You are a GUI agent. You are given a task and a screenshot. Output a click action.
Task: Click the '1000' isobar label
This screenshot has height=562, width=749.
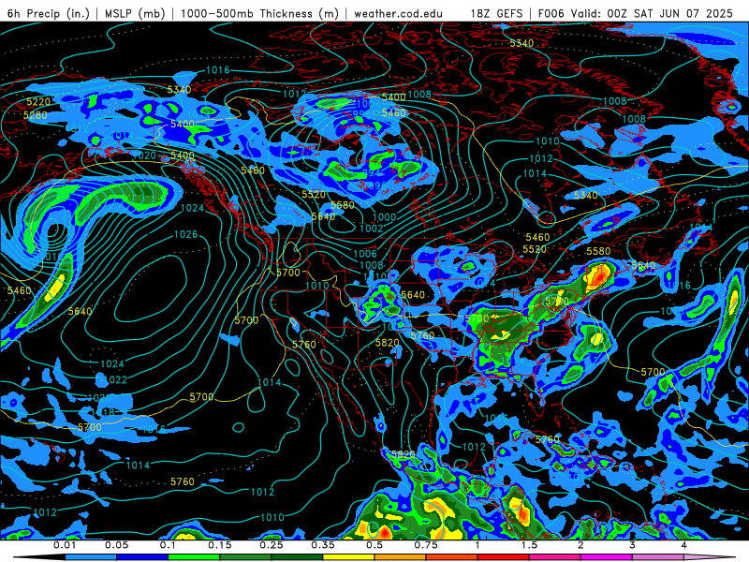(x=384, y=217)
